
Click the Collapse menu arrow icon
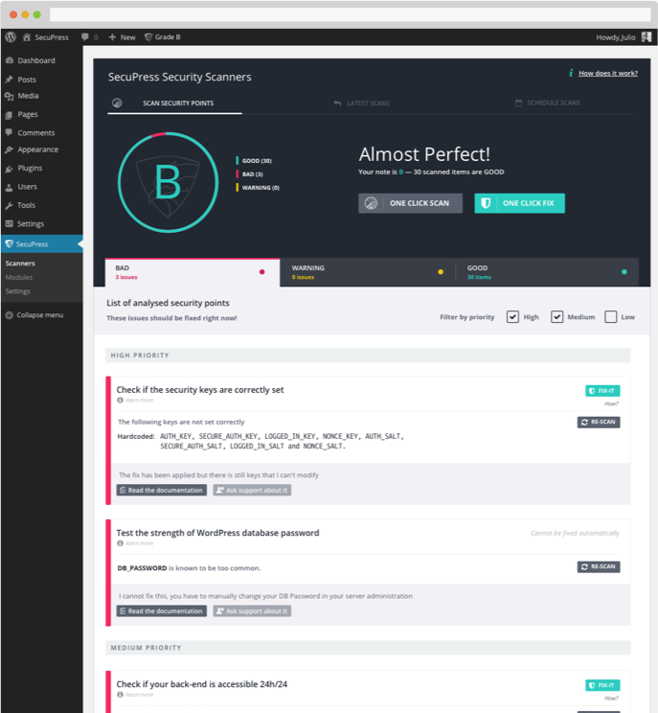pos(9,315)
